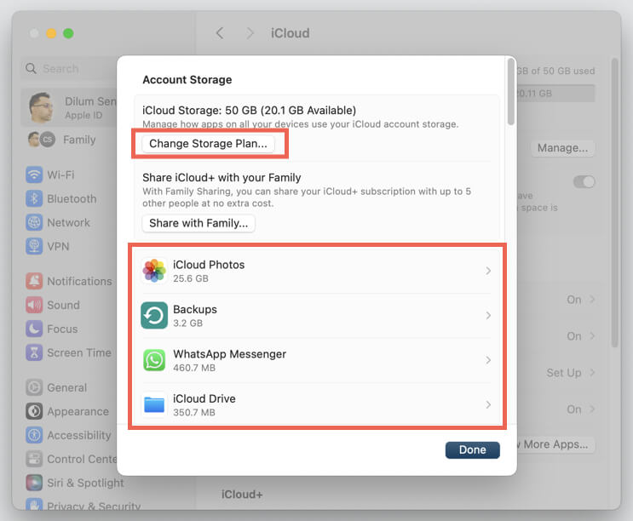Image resolution: width=633 pixels, height=521 pixels.
Task: Expand iCloud Drive row chevron
Action: point(488,404)
